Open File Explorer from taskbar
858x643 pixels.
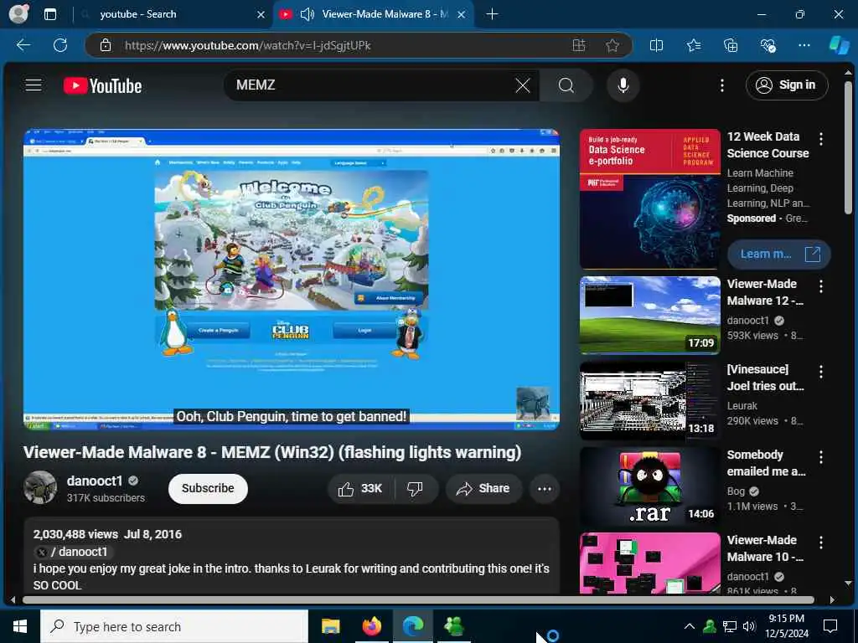[330, 626]
